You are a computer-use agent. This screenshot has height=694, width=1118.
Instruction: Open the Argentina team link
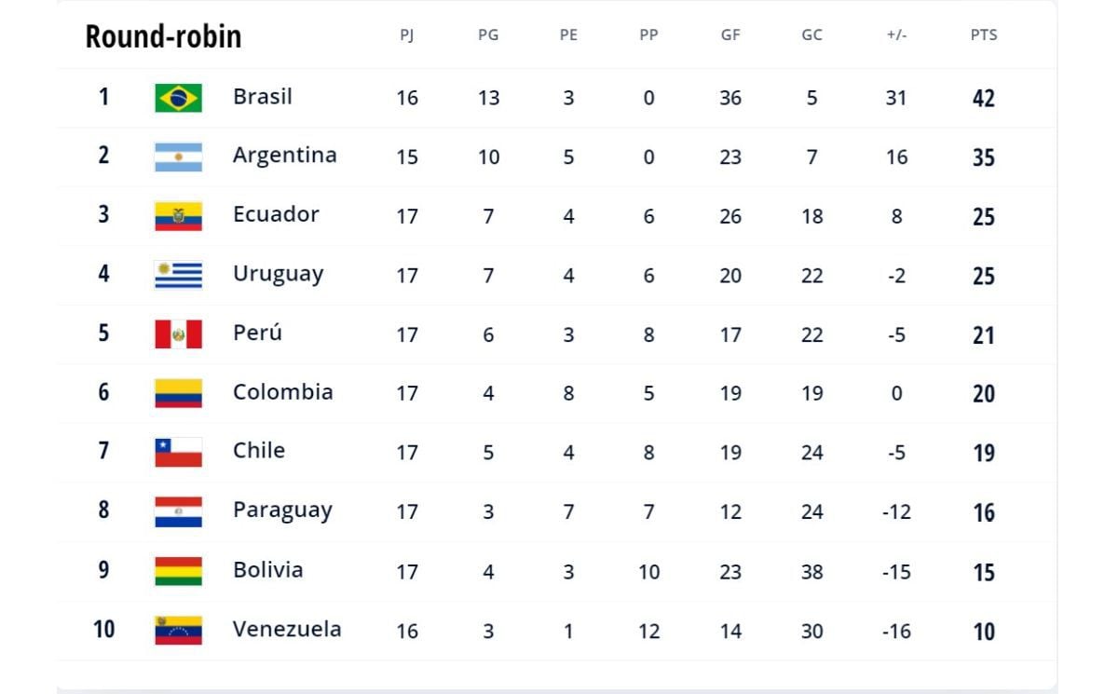click(x=284, y=156)
